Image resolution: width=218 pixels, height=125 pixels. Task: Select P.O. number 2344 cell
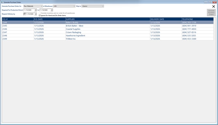(x=18, y=22)
